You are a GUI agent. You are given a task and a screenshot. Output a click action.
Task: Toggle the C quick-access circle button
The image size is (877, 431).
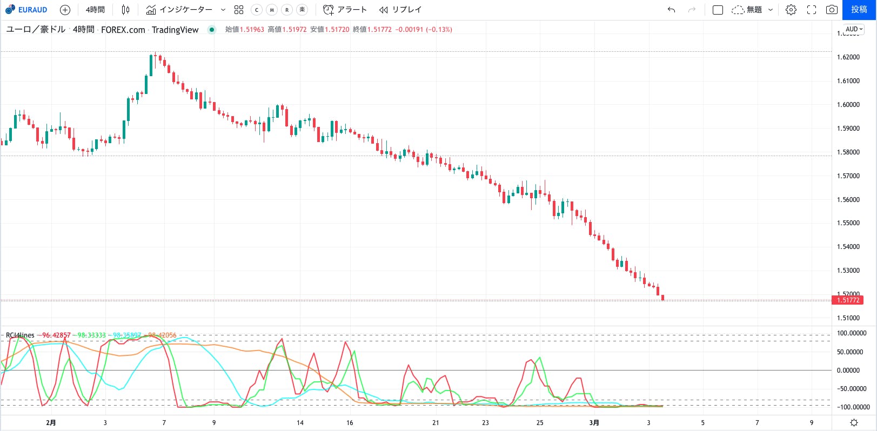pyautogui.click(x=257, y=10)
